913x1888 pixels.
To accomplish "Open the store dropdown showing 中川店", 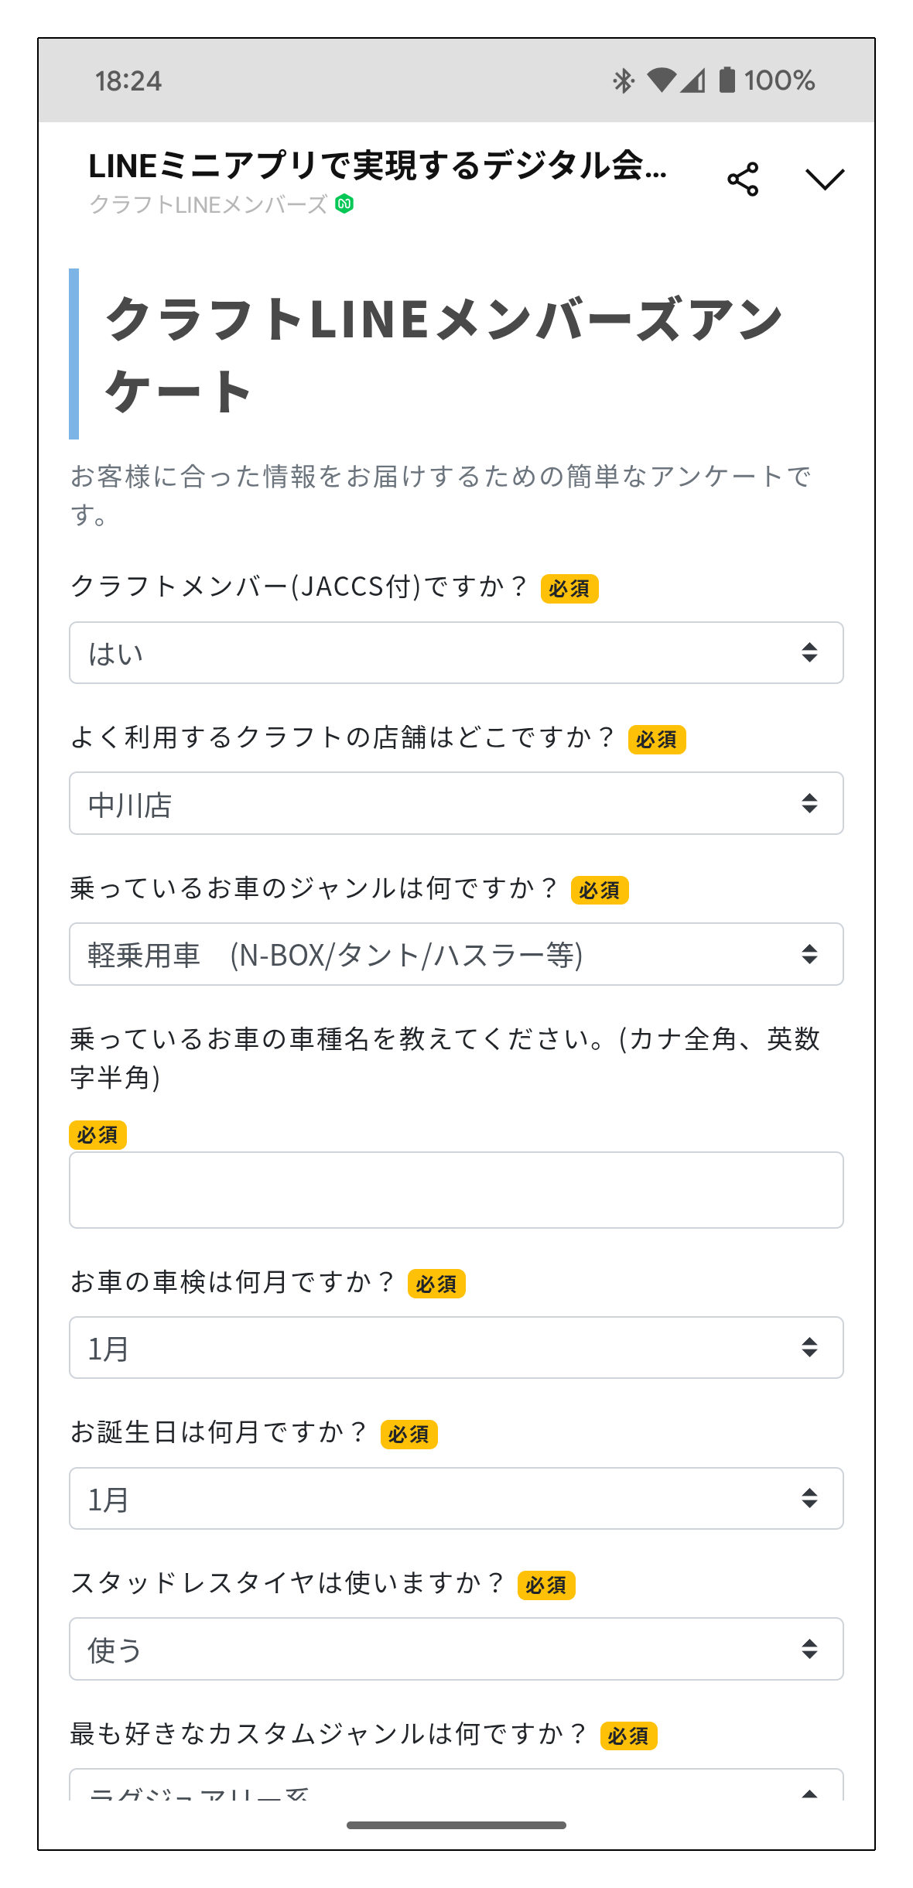I will [x=456, y=803].
